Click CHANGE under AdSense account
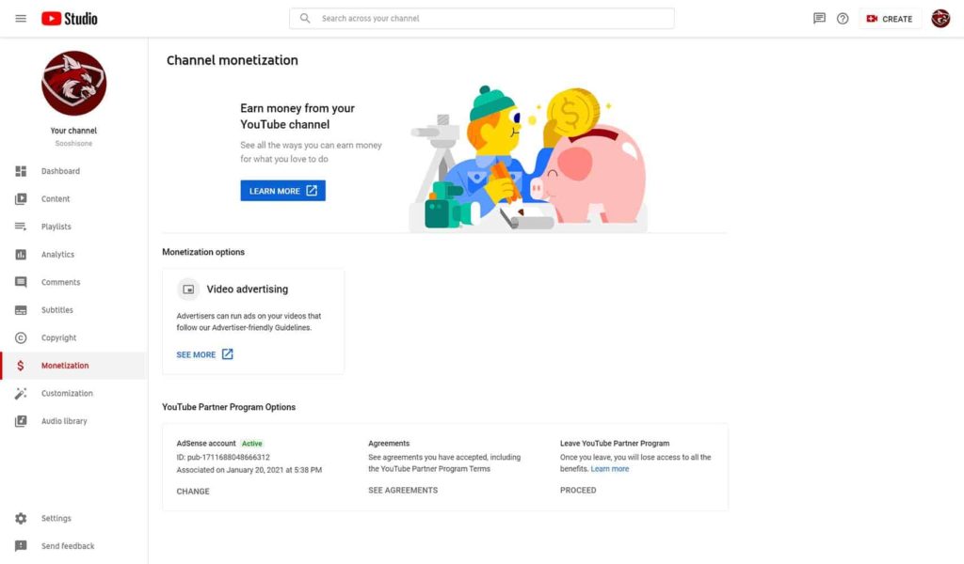Viewport: 964px width, 564px height. (x=193, y=492)
